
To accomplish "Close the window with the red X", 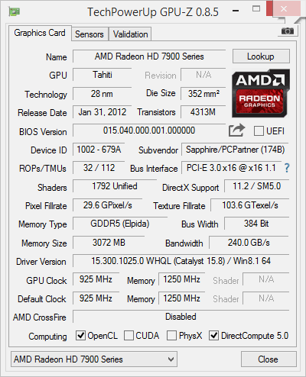I will [x=284, y=9].
